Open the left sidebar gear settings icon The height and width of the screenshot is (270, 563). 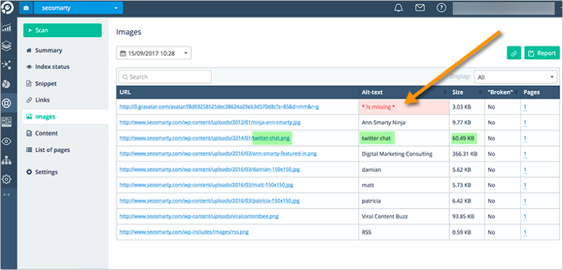[x=6, y=179]
